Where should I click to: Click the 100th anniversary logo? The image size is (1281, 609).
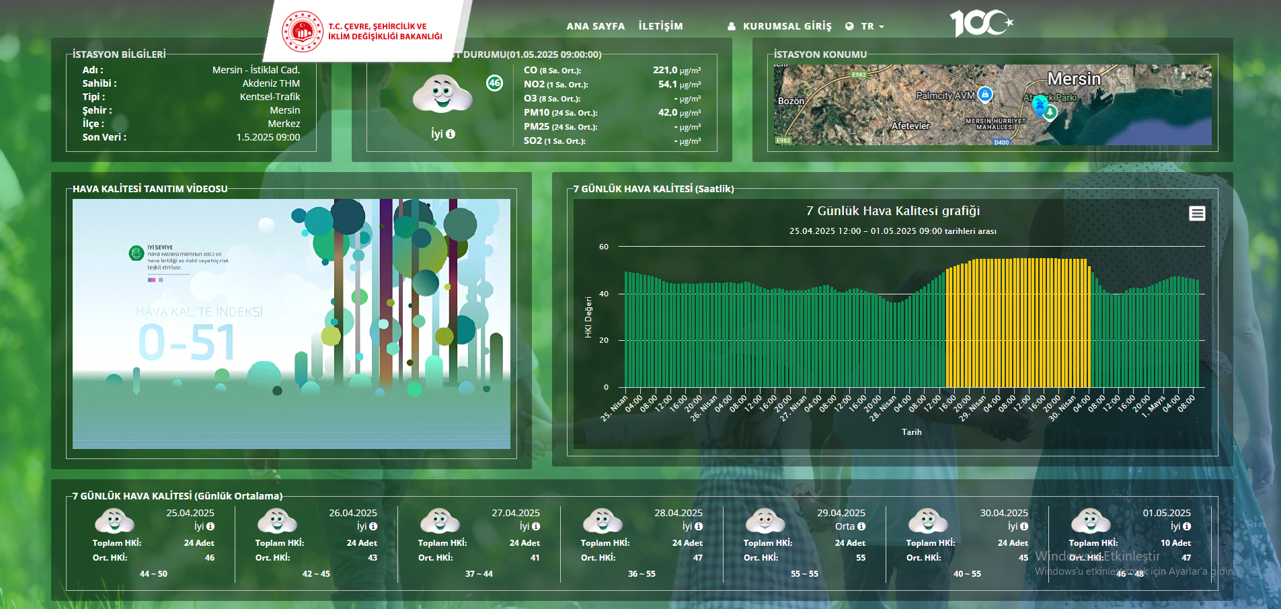[x=980, y=24]
